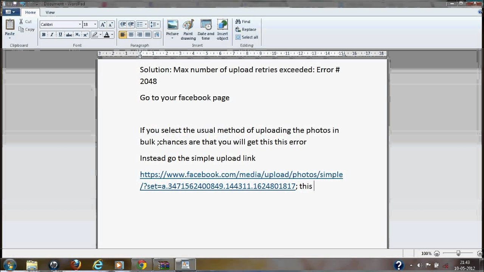Open the line spacing dropdown

tap(155, 25)
